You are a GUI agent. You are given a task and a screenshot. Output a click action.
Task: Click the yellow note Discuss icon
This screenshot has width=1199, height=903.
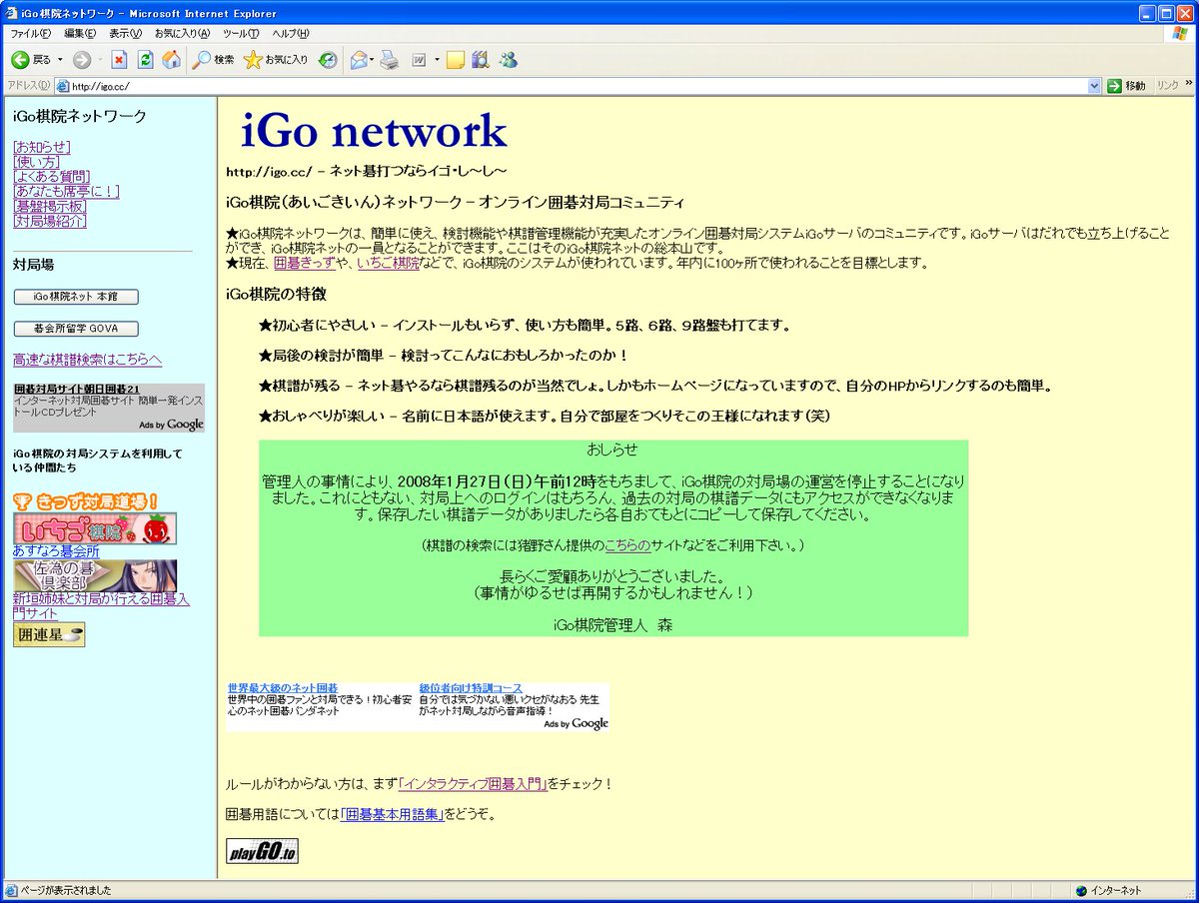point(456,60)
